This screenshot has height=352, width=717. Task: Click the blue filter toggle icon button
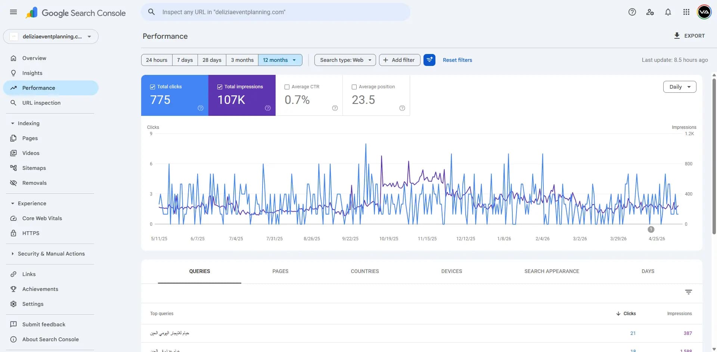tap(429, 60)
